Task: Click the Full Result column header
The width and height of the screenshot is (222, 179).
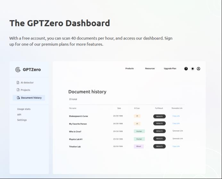Action: point(159,108)
